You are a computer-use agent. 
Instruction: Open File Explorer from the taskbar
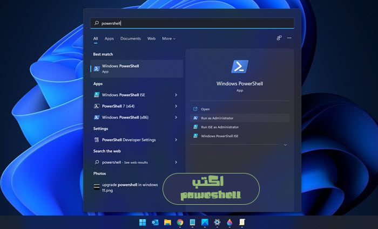[x=167, y=222]
